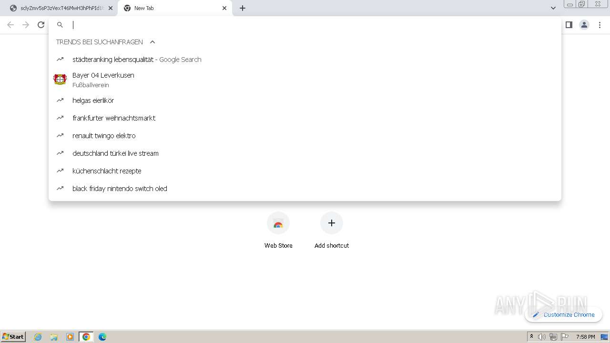Open the Windows Start menu
The height and width of the screenshot is (343, 610).
pos(13,336)
